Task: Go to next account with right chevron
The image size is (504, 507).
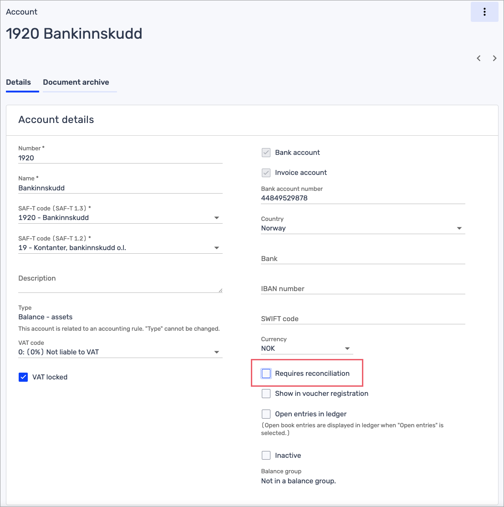Action: (494, 58)
